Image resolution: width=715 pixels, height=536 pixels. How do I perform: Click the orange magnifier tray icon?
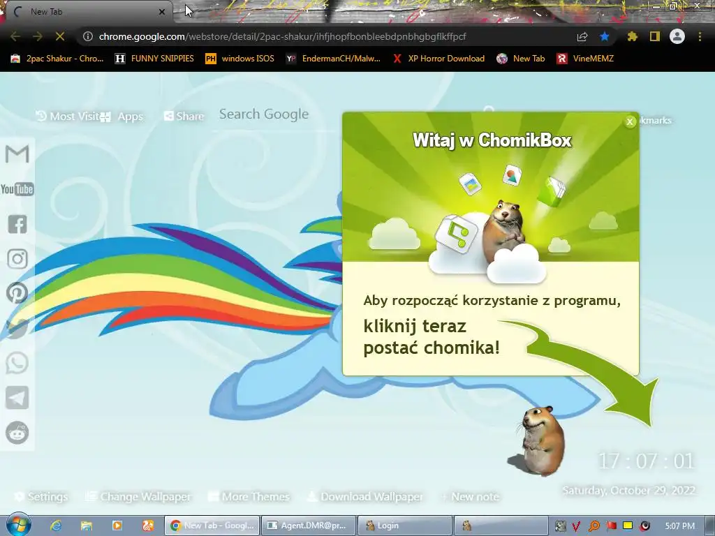click(x=594, y=526)
